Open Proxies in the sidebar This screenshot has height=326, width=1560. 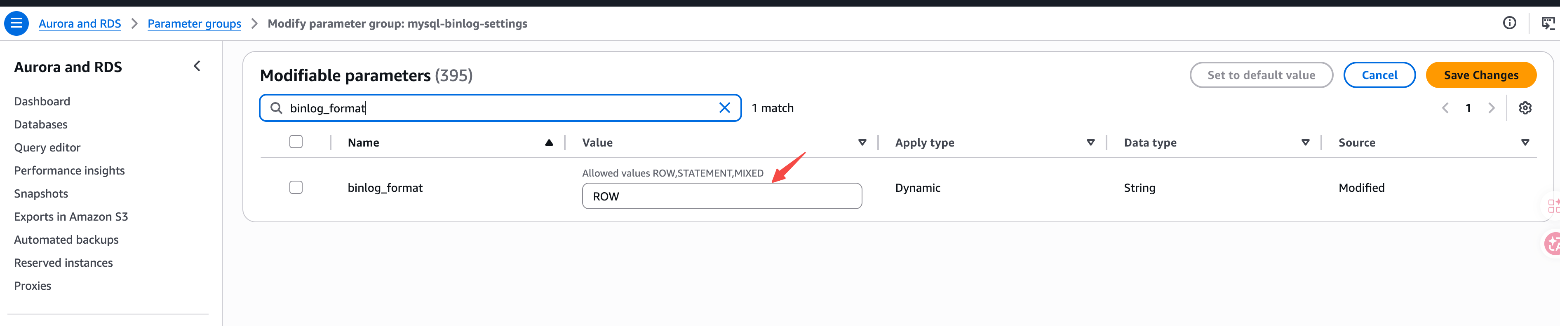pyautogui.click(x=33, y=286)
